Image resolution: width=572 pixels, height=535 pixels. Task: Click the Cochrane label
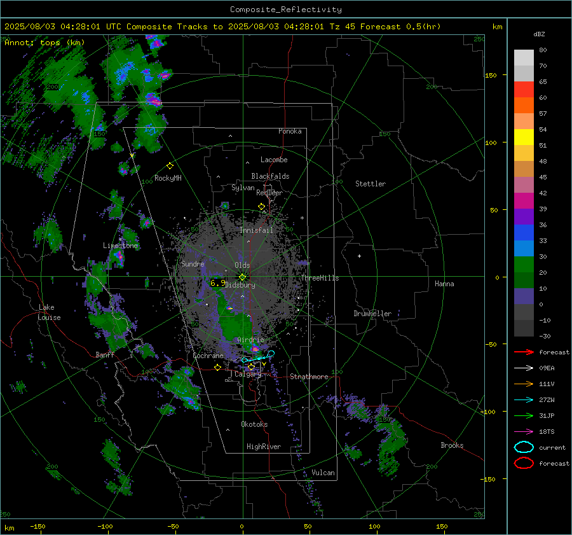208,356
